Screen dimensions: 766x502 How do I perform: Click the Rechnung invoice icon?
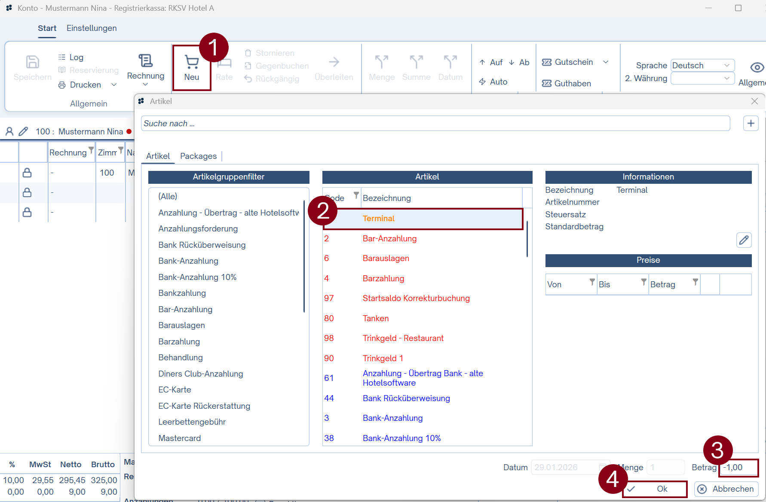click(x=145, y=61)
